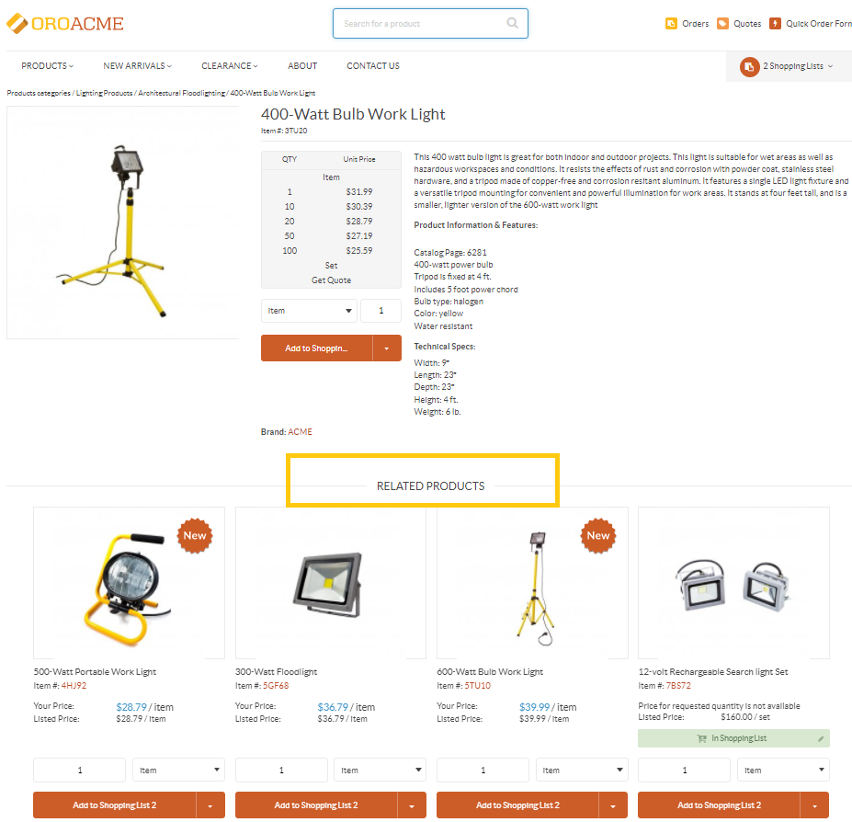
Task: Open the About page
Action: [x=302, y=66]
